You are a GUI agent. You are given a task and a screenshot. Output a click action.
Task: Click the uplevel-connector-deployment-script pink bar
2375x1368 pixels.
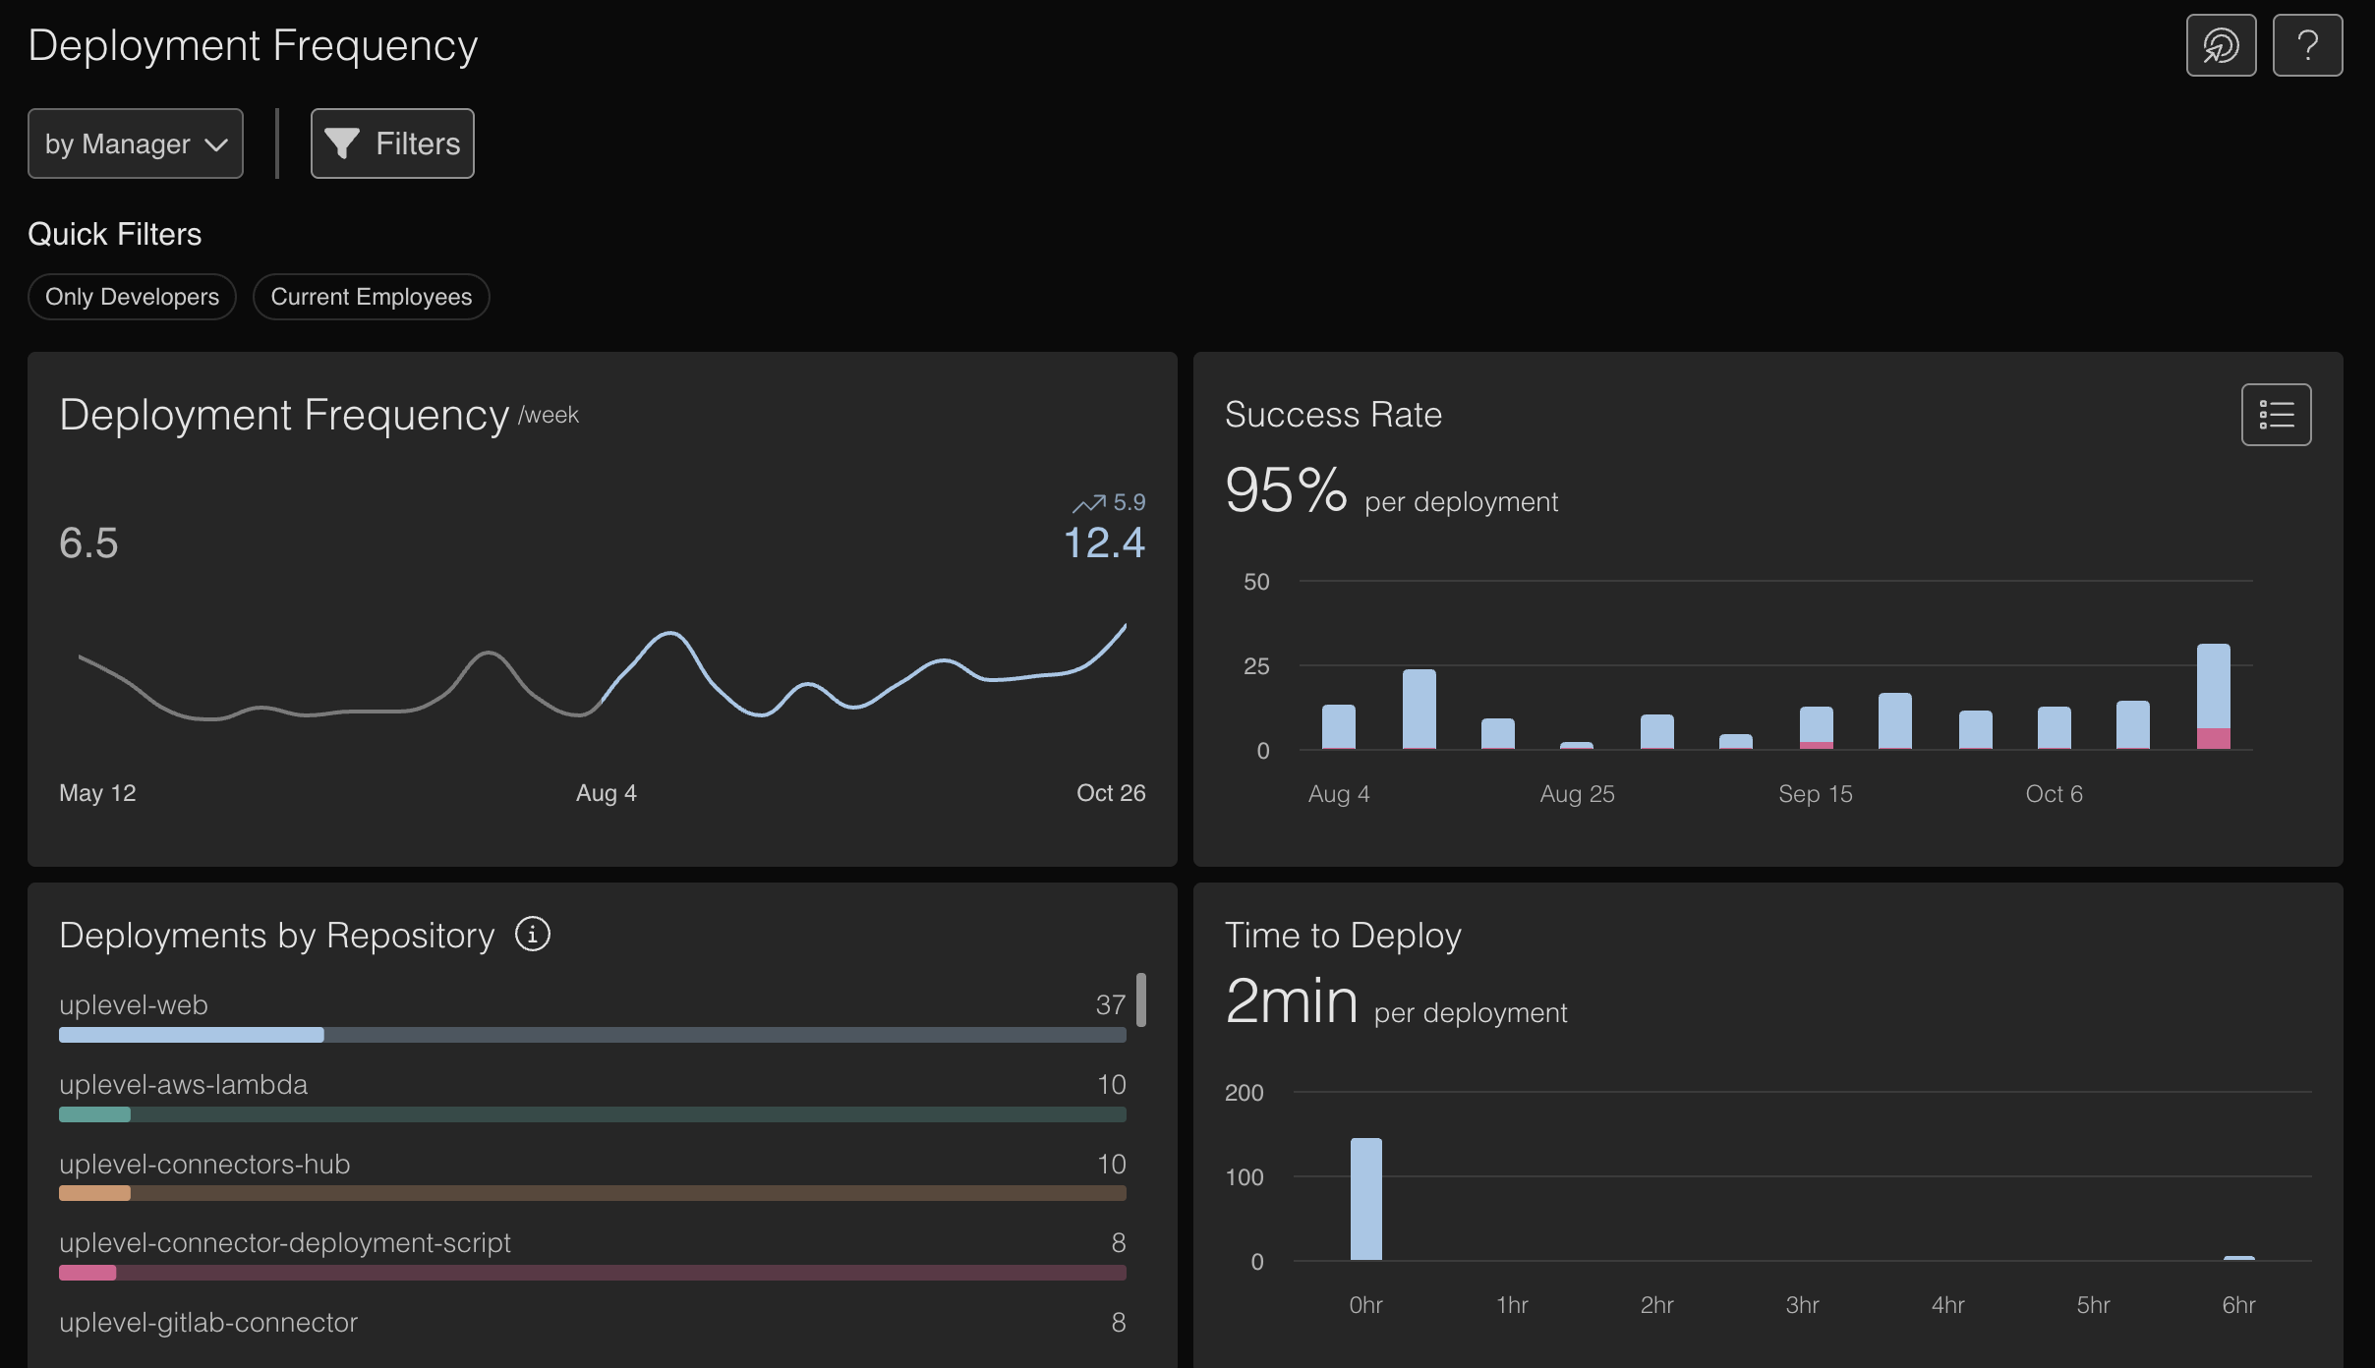(87, 1273)
